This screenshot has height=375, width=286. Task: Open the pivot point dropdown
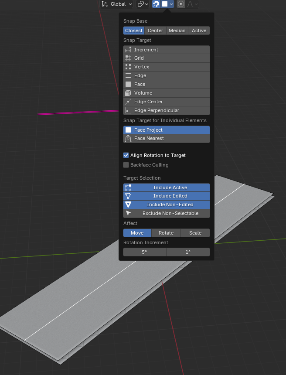[143, 4]
